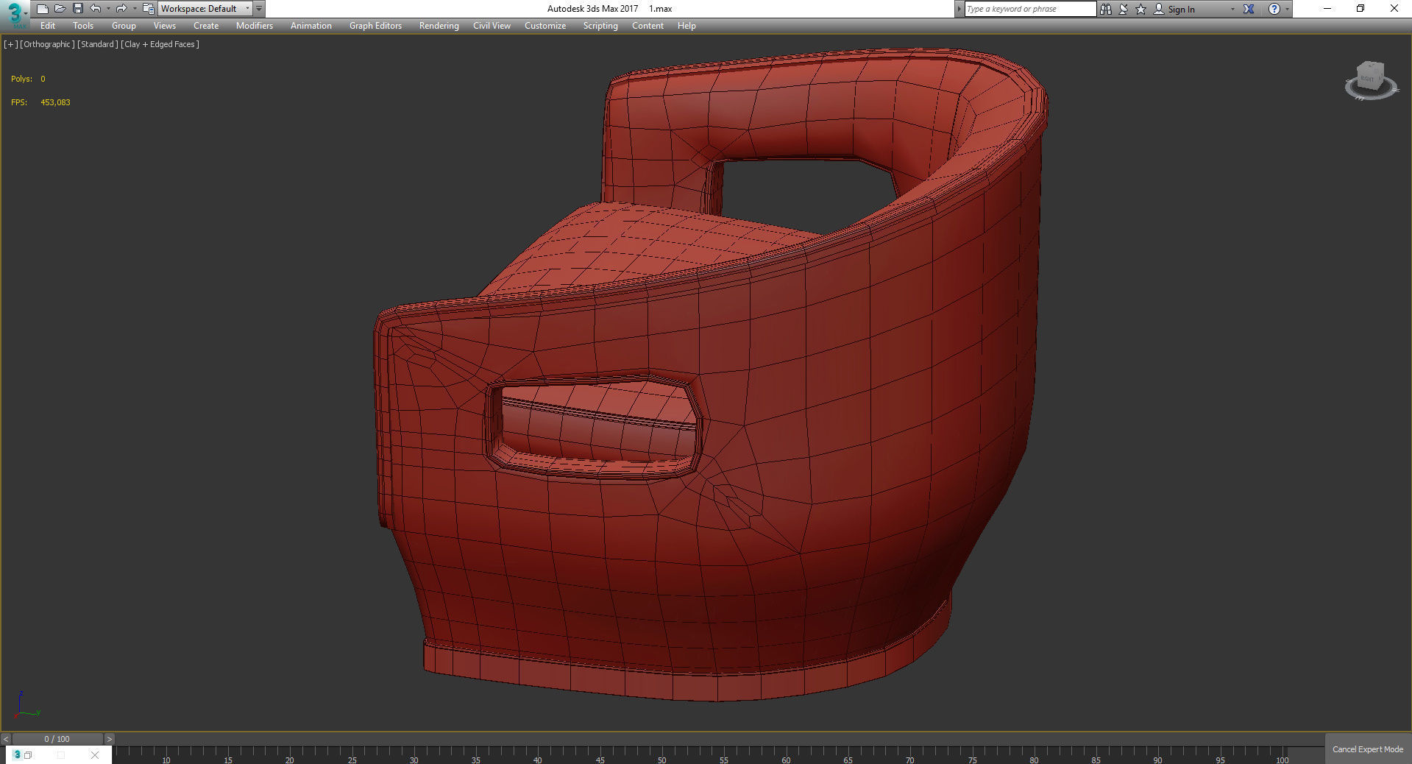Screen dimensions: 1412x764
Task: Open the Civil View menu
Action: 492,26
